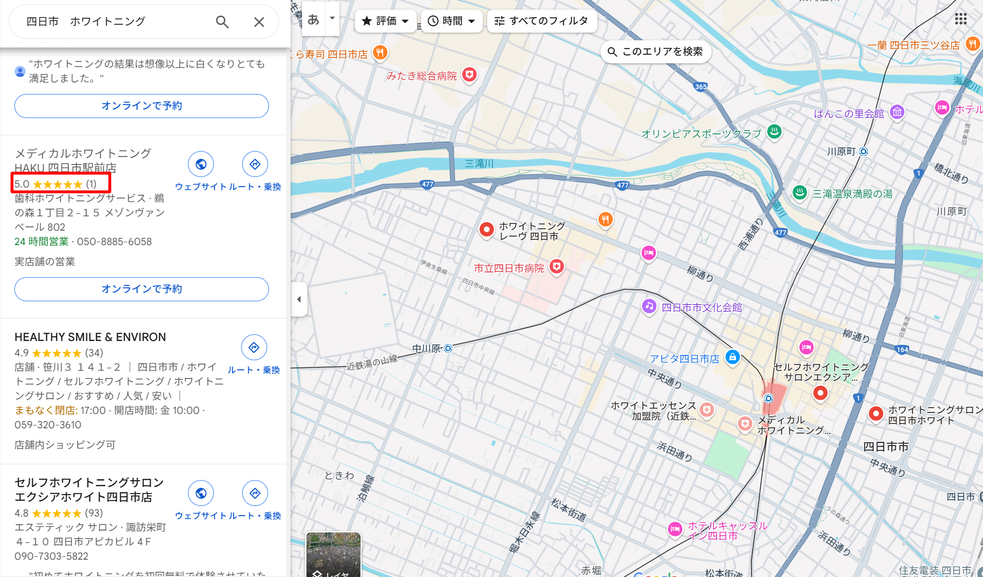Click the アピタ四日市店 shopping marker
983x577 pixels.
pos(732,357)
